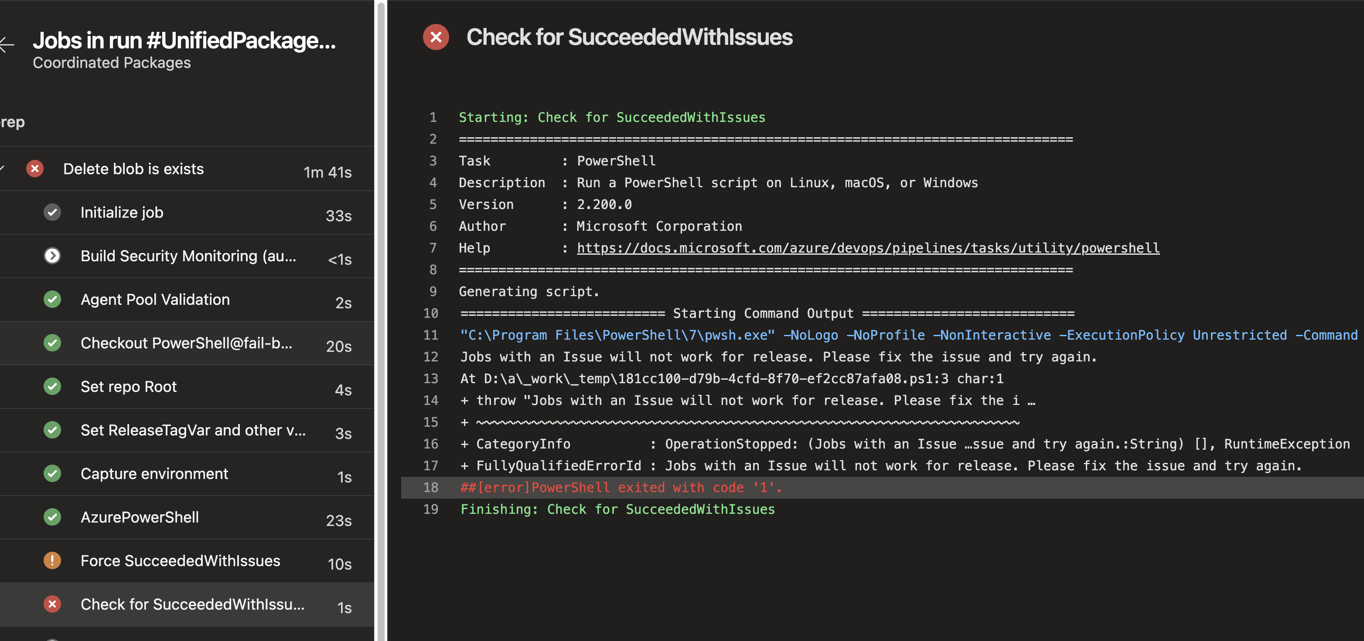Click the 1m 41s duration of Delete blob job
This screenshot has height=641, width=1364.
point(328,172)
